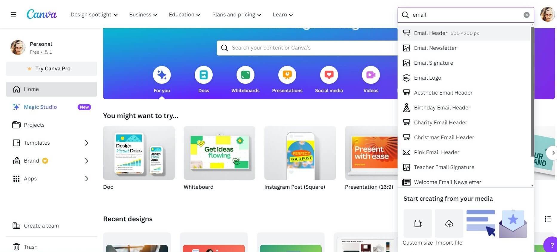557x252 pixels.
Task: Click the New badge beside Magic Studio
Action: coord(84,107)
